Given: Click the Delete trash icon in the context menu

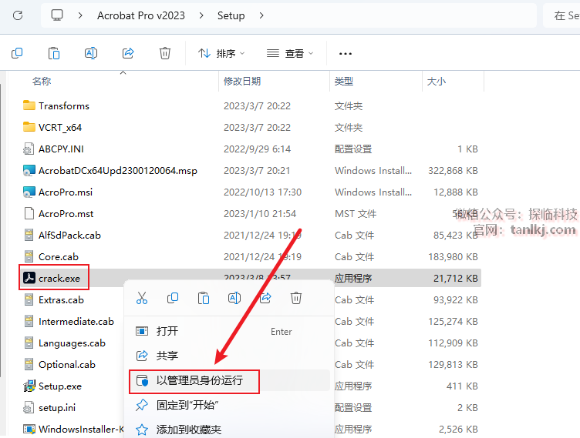Looking at the screenshot, I should 296,298.
